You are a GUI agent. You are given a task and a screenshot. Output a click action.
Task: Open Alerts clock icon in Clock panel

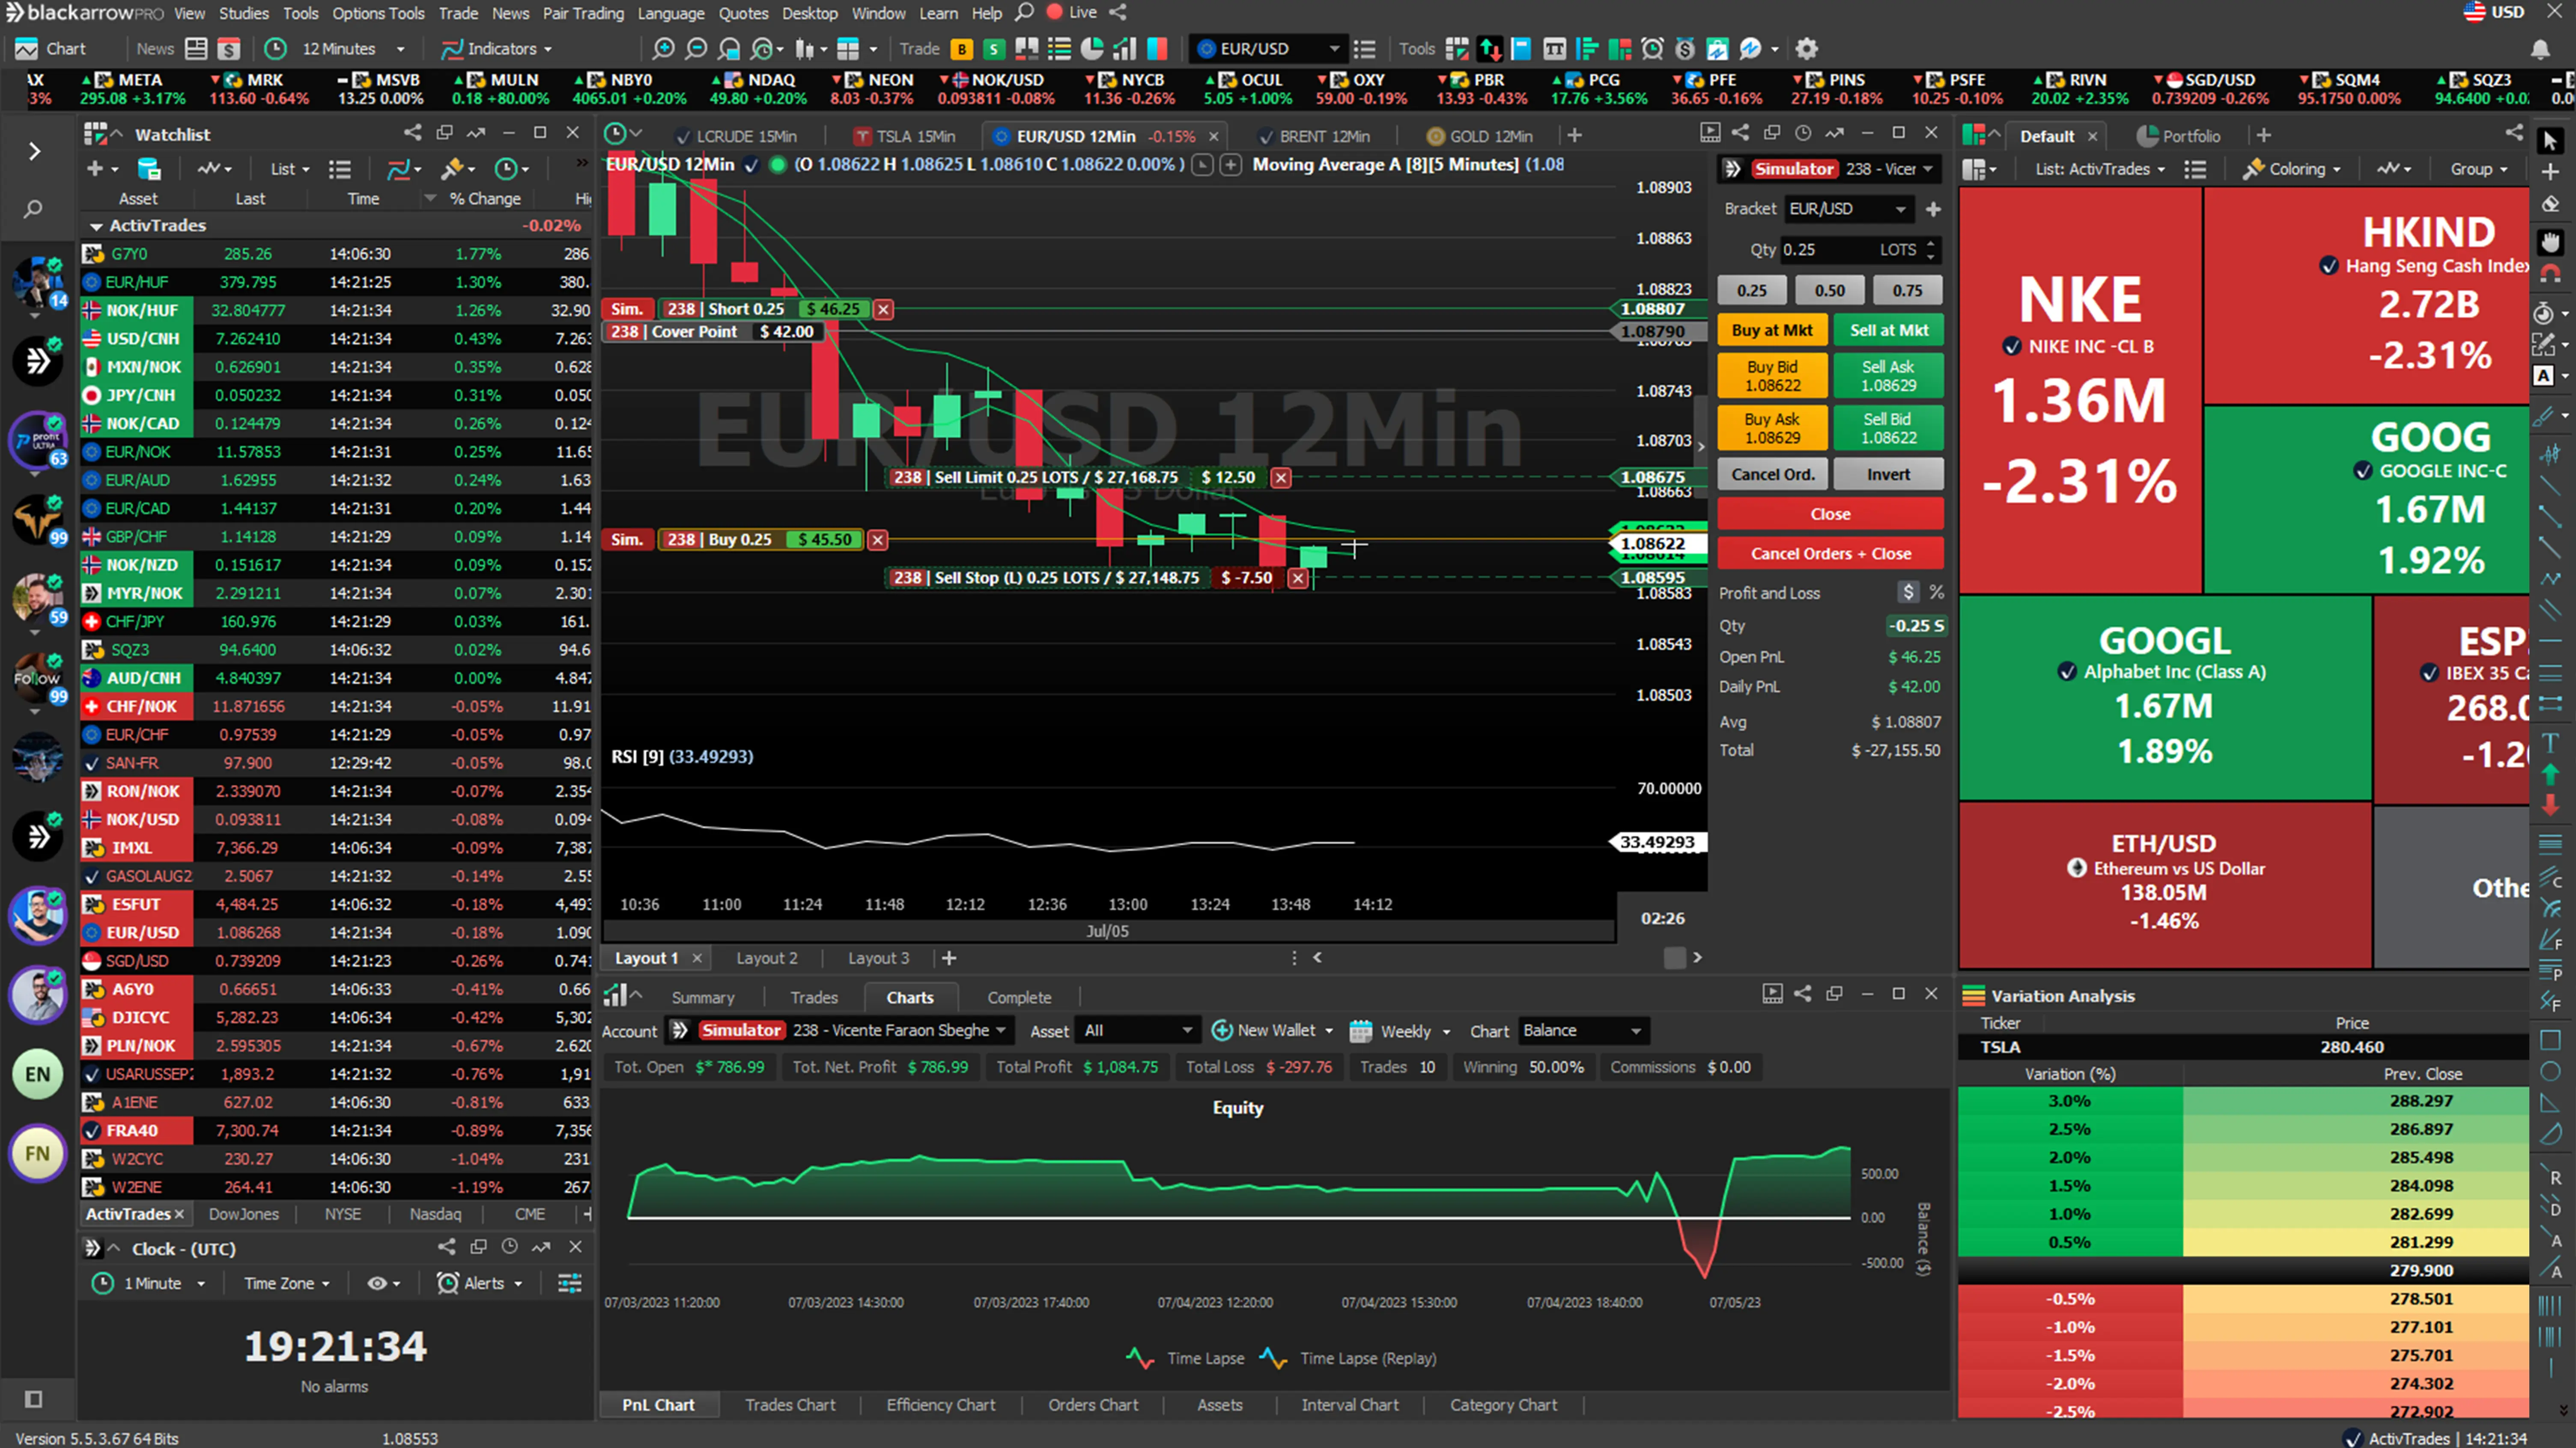[447, 1283]
